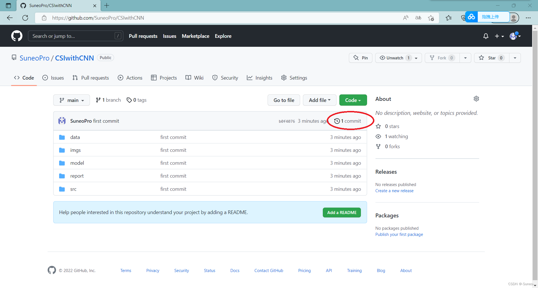The width and height of the screenshot is (538, 288).
Task: Click the site lock icon in address bar
Action: click(44, 18)
